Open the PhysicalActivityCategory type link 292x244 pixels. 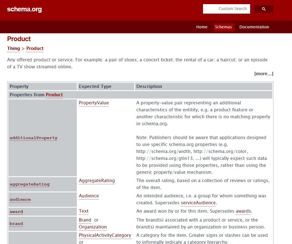105,235
